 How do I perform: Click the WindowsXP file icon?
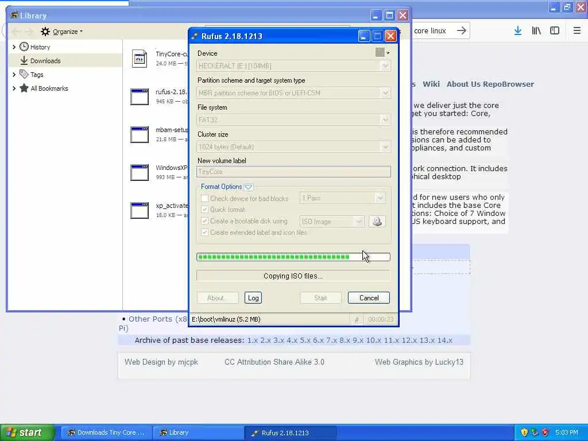(x=140, y=172)
